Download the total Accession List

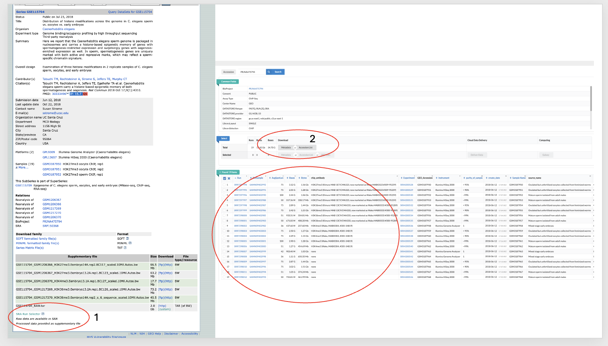[x=305, y=147]
